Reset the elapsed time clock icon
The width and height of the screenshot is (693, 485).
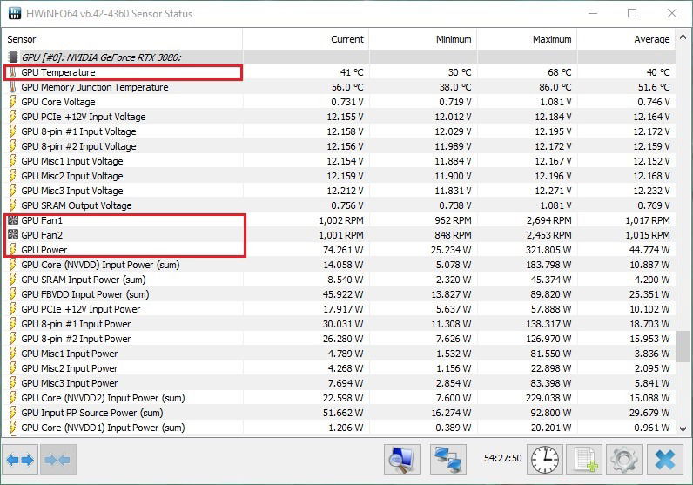click(544, 460)
